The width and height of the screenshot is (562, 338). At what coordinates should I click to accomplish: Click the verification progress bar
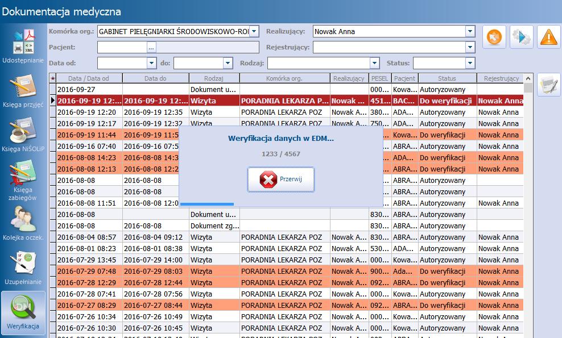pos(280,204)
